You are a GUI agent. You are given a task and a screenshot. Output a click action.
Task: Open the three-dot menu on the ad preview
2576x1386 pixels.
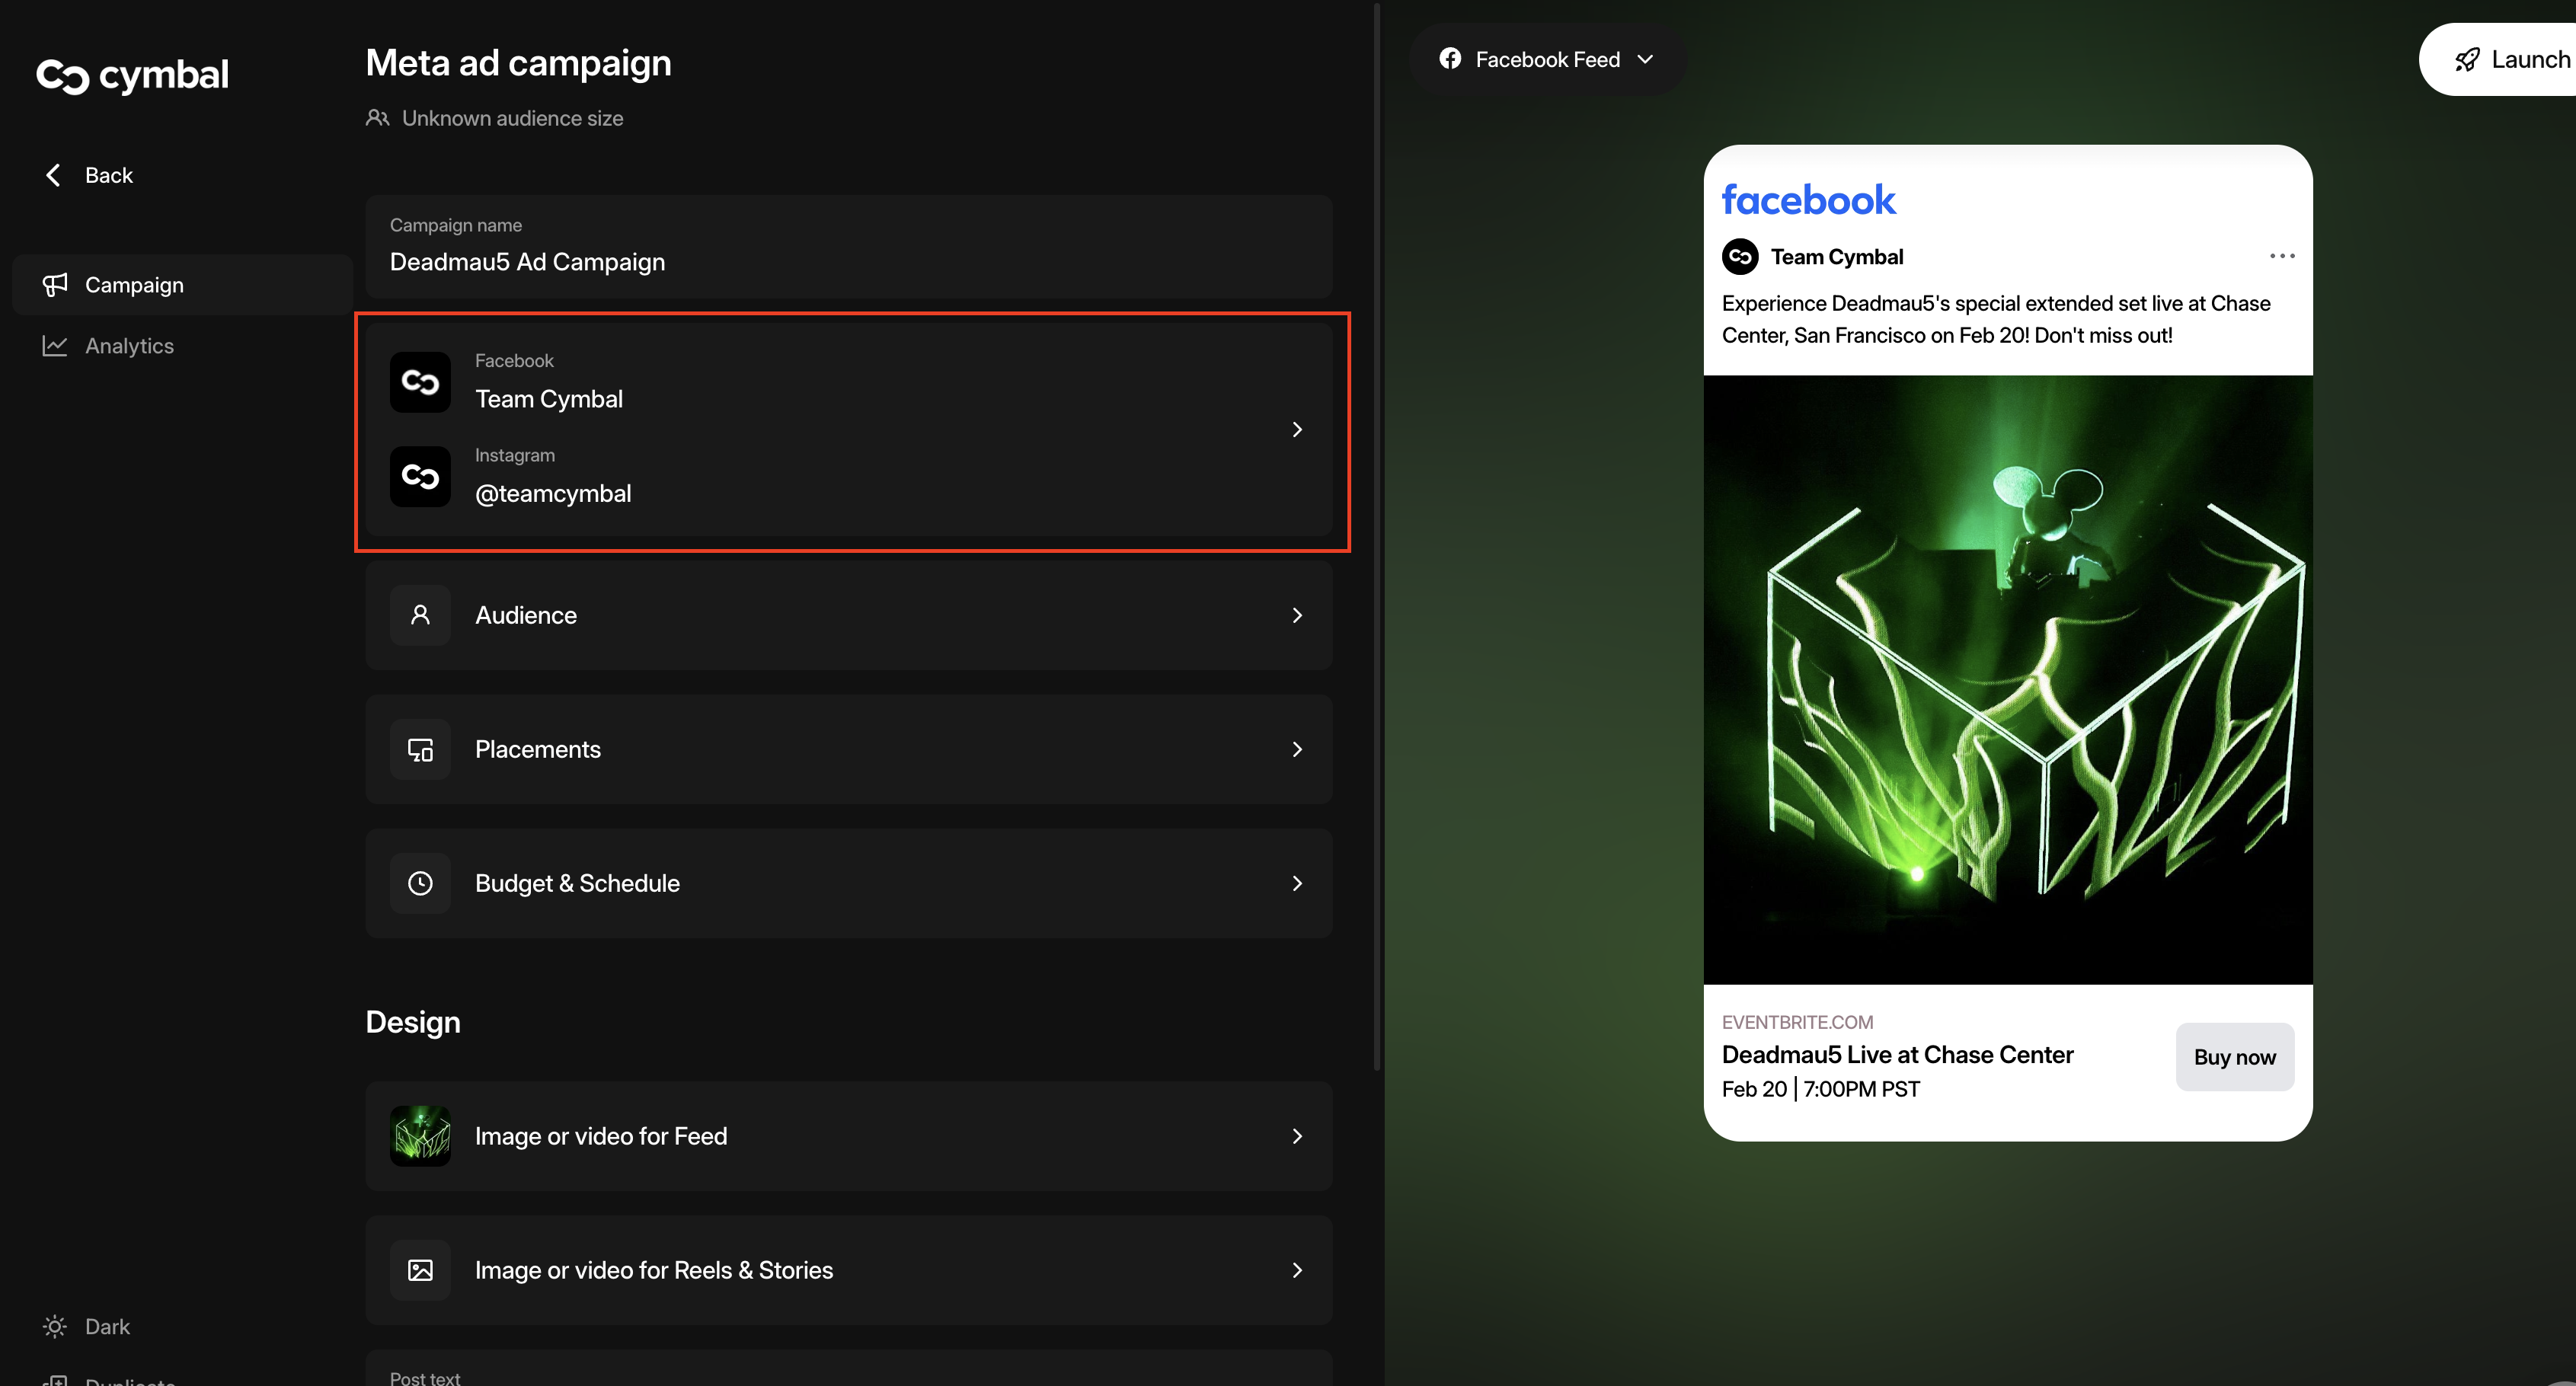click(2281, 256)
